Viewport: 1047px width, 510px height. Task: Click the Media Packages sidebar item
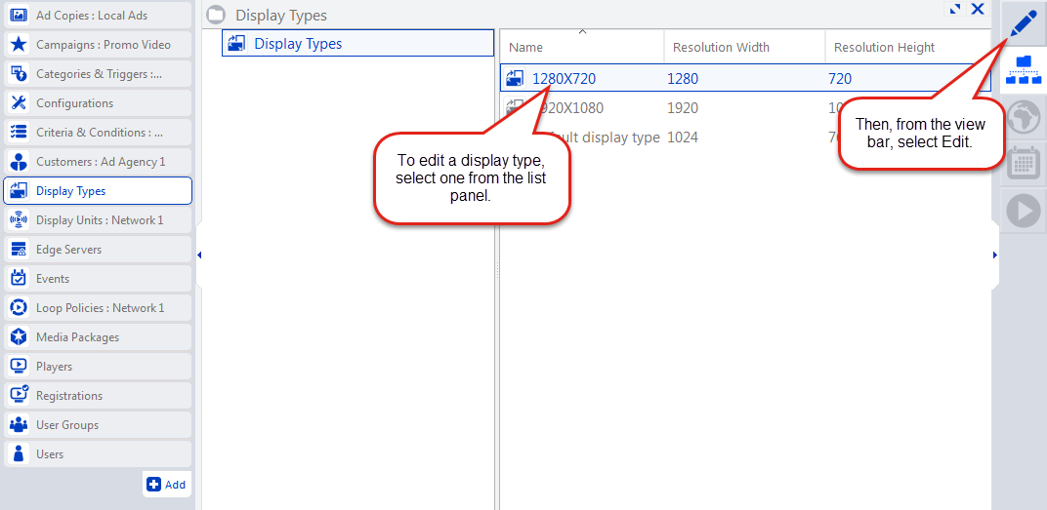click(97, 337)
